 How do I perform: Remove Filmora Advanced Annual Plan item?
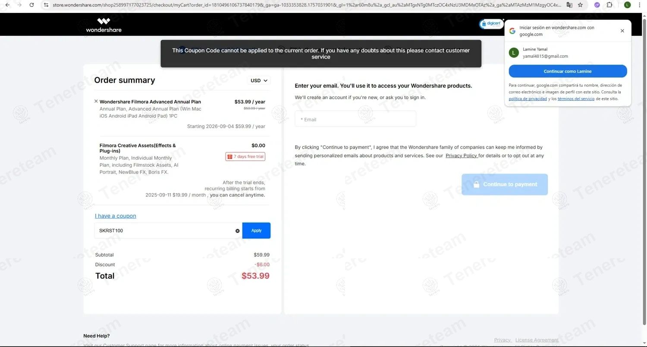(96, 101)
